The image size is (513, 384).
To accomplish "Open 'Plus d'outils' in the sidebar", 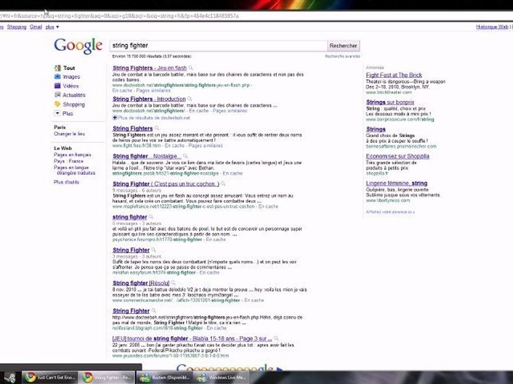I will pos(66,182).
